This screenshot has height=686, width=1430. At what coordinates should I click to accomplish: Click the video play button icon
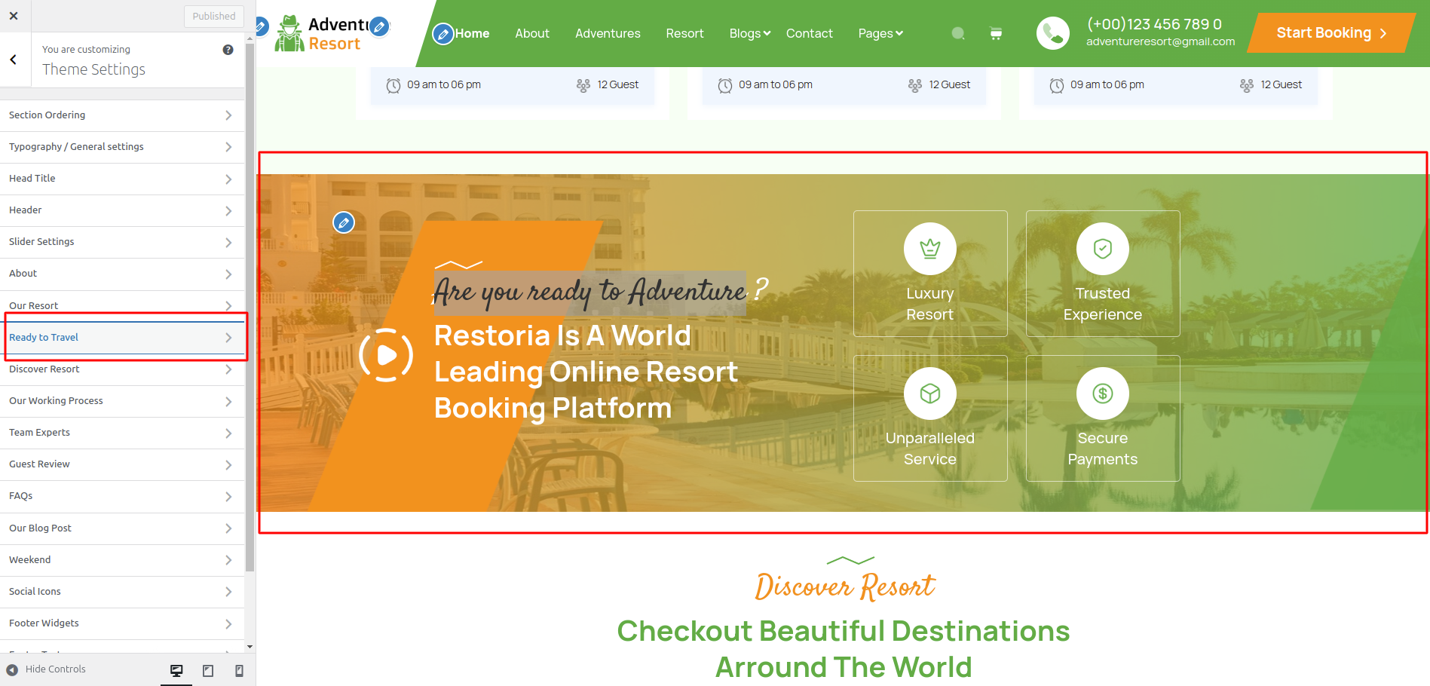pyautogui.click(x=386, y=355)
